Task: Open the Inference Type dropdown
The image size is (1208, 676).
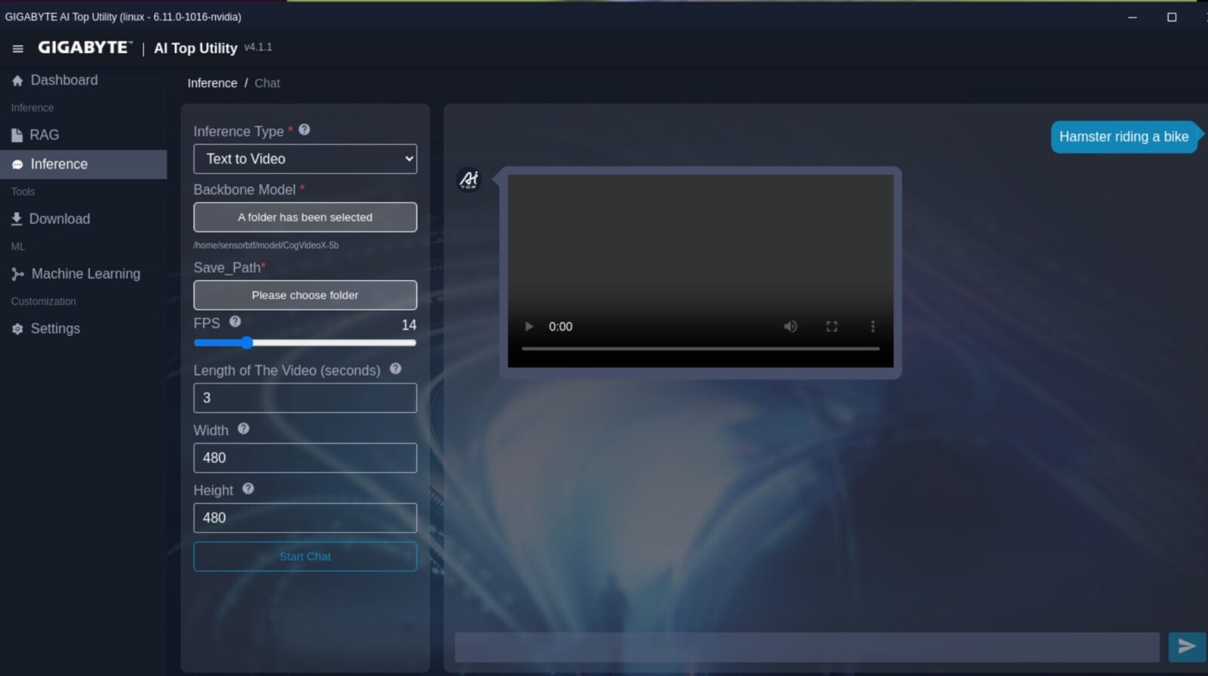Action: 305,159
